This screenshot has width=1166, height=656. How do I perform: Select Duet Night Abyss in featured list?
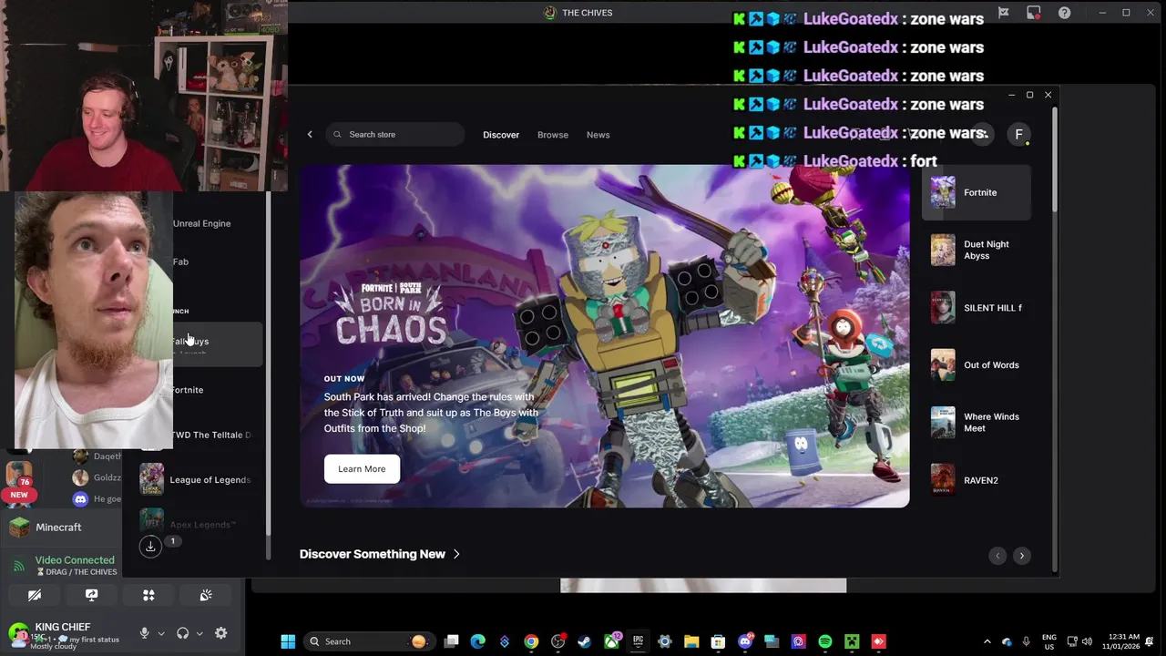click(977, 251)
